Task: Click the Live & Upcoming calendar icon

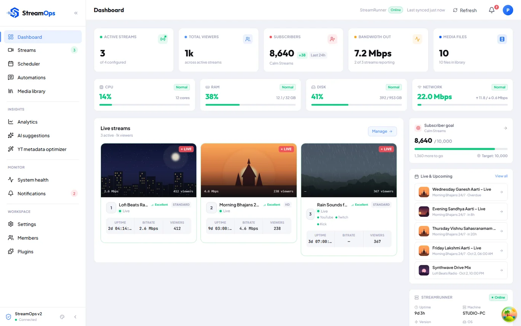Action: (x=417, y=176)
